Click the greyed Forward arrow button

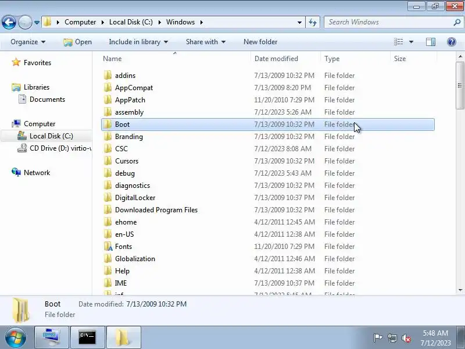pos(25,22)
